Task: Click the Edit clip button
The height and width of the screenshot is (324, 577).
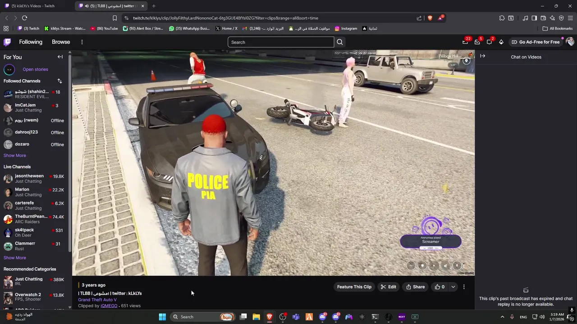Action: tap(388, 287)
